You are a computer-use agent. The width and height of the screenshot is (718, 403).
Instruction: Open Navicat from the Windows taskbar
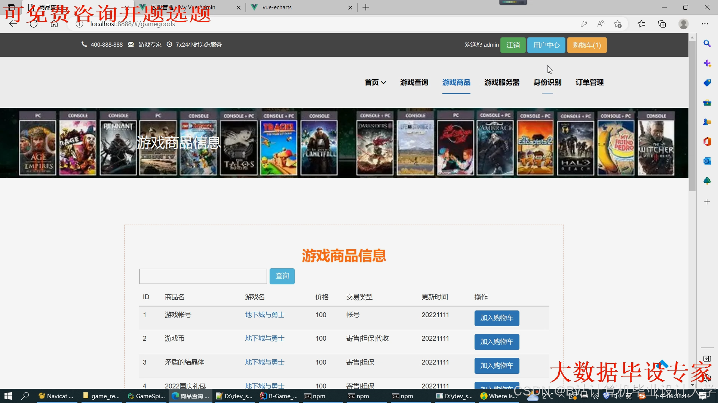56,396
